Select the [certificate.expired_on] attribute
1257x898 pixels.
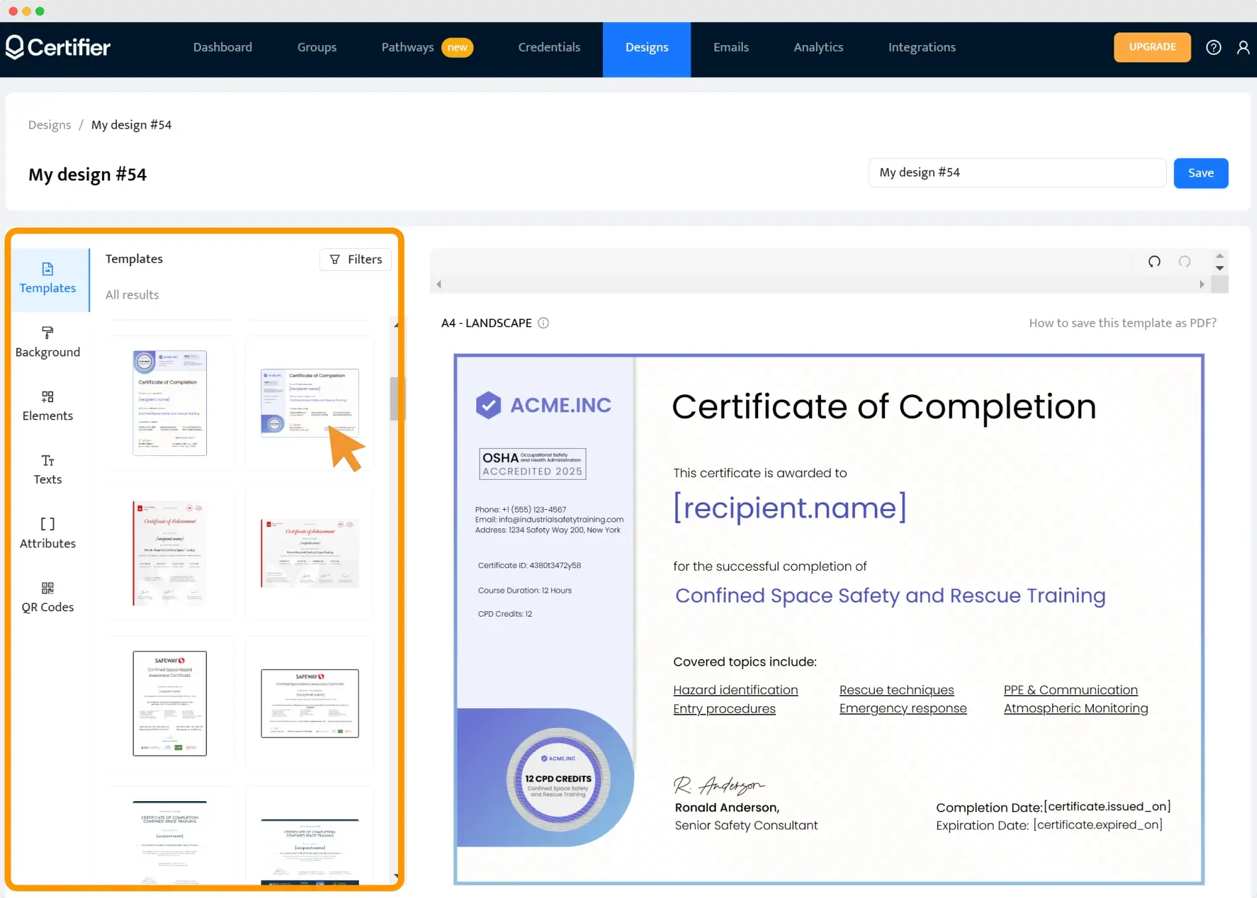click(1098, 825)
